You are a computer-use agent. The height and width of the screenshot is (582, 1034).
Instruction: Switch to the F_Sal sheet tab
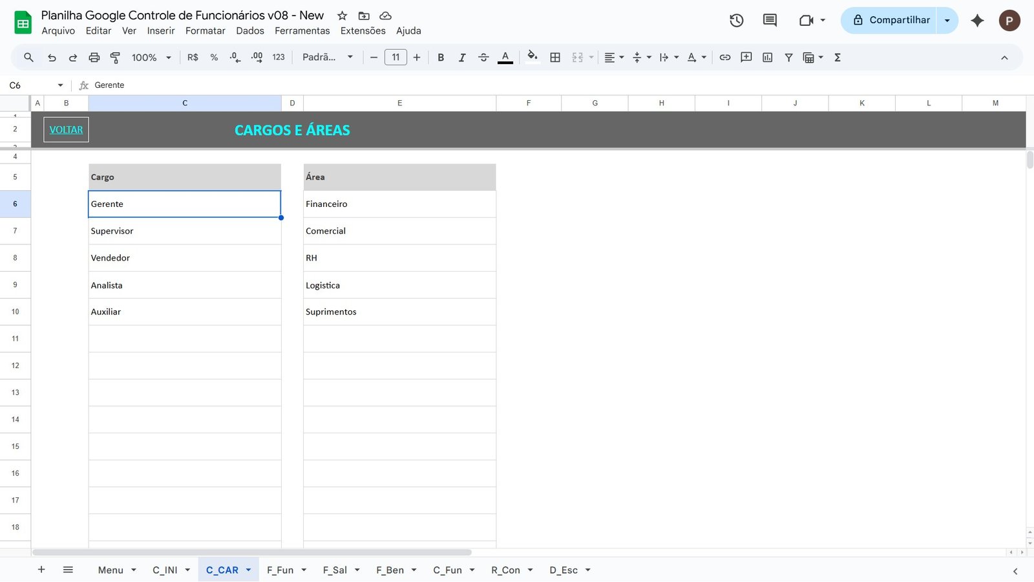click(335, 570)
